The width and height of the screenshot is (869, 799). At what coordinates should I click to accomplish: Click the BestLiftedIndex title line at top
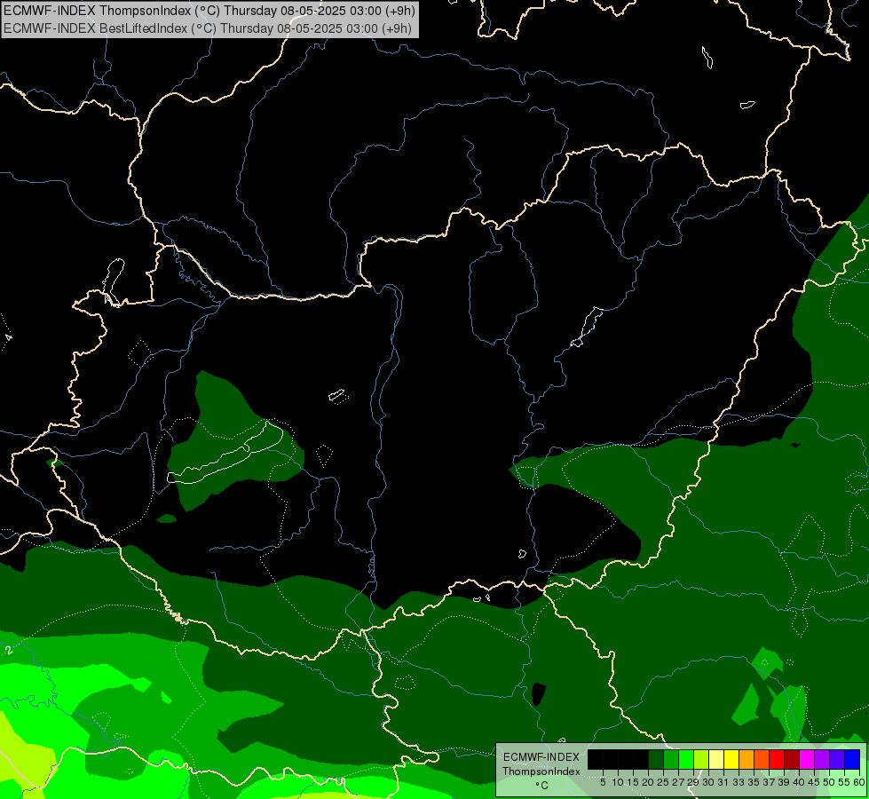208,28
